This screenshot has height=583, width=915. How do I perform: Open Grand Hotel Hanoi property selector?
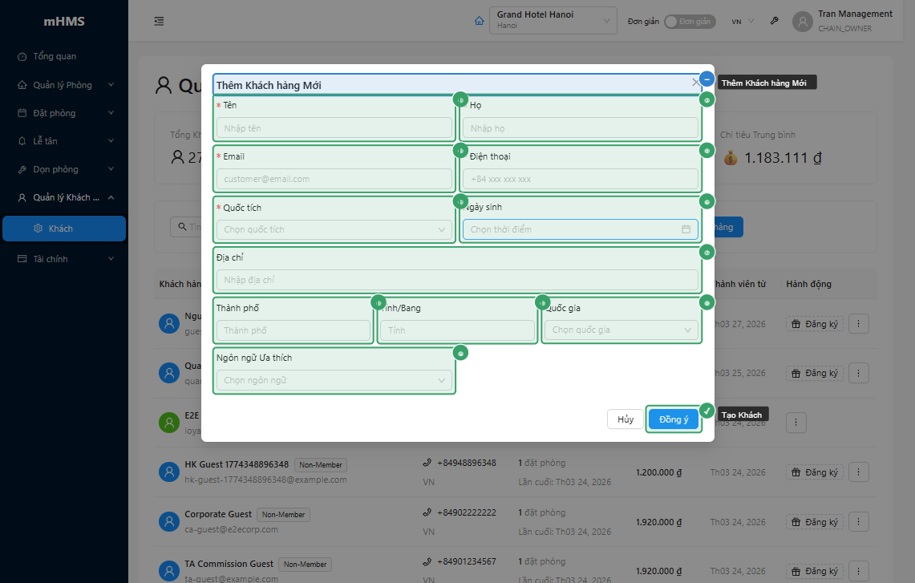(x=553, y=21)
